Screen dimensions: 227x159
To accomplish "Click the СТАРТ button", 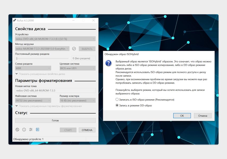I will [x=68, y=130].
